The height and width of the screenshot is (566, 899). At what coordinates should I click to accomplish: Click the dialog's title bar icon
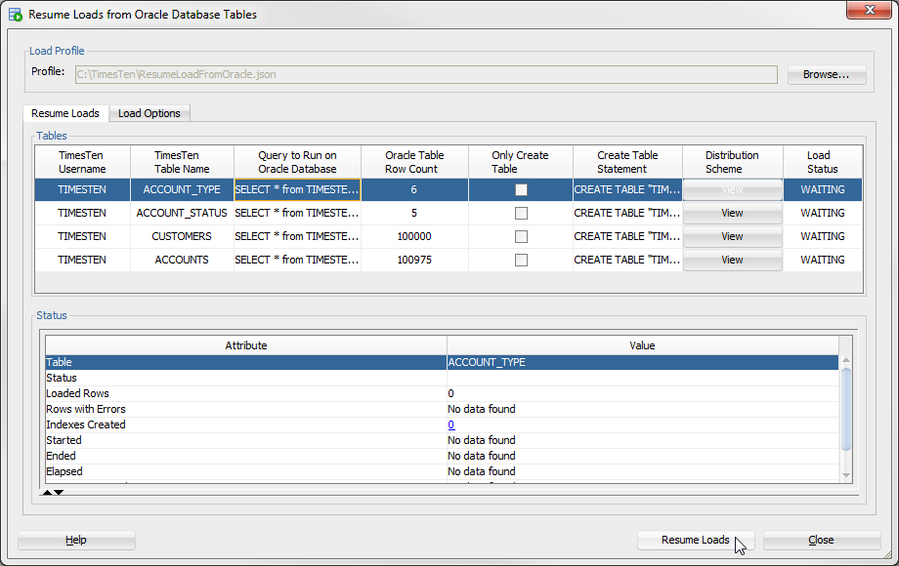coord(16,15)
